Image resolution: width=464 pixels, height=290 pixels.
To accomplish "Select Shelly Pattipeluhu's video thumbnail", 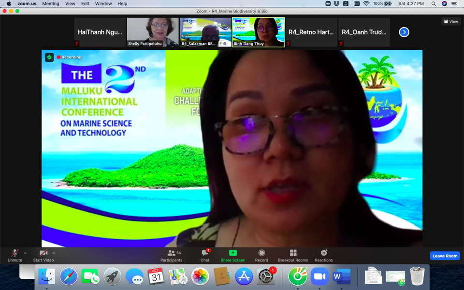I will [x=153, y=32].
